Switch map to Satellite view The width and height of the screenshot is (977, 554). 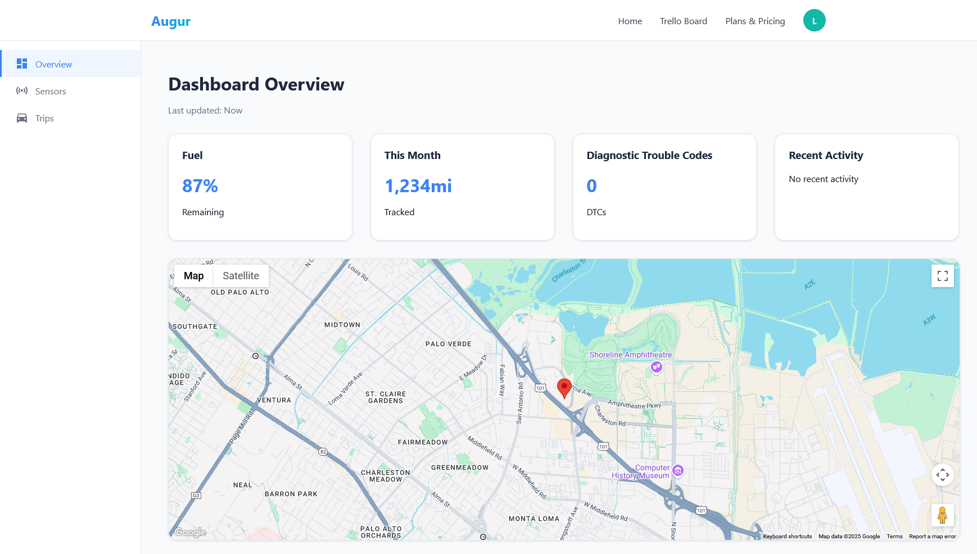coord(241,276)
